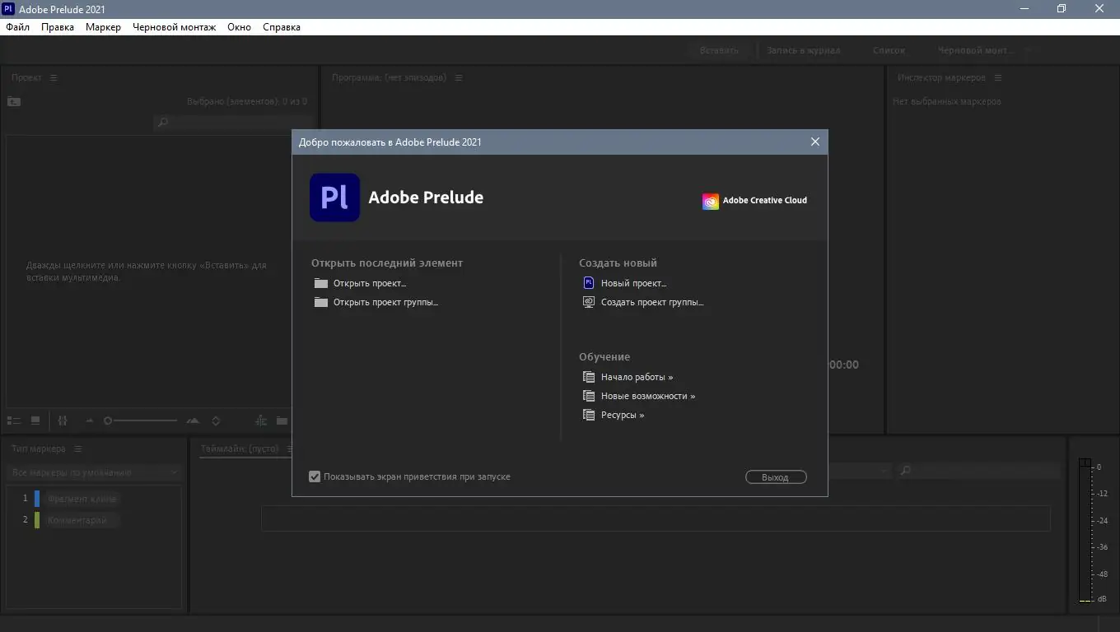Open the Правка menu
Image resolution: width=1120 pixels, height=632 pixels.
click(58, 27)
